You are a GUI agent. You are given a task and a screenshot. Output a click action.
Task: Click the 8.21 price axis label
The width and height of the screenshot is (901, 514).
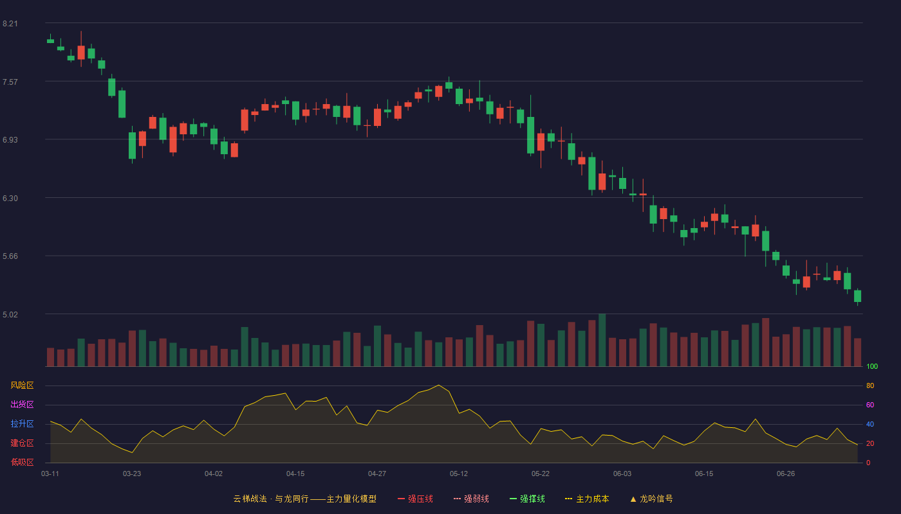coord(10,24)
